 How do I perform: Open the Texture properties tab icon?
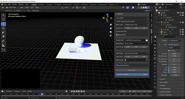tap(155, 87)
